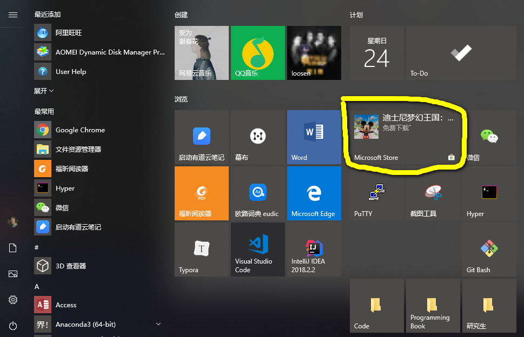
Task: Open the Microsoft Store Disney promo tile
Action: click(404, 137)
